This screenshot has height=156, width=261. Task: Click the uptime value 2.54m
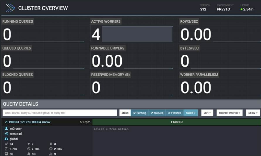pyautogui.click(x=248, y=9)
